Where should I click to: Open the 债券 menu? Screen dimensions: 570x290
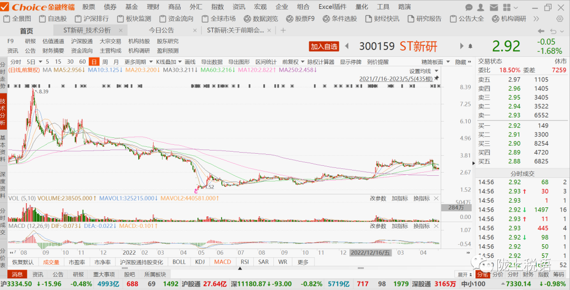tap(110, 7)
